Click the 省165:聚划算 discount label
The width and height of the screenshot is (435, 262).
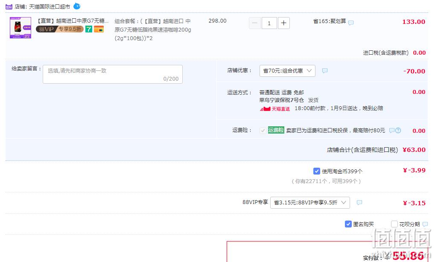(x=330, y=21)
